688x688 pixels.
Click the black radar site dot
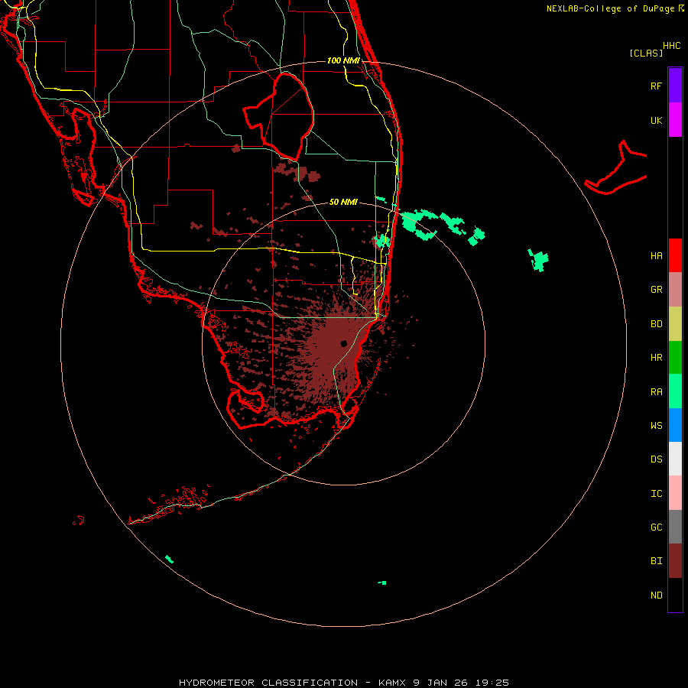(x=343, y=343)
